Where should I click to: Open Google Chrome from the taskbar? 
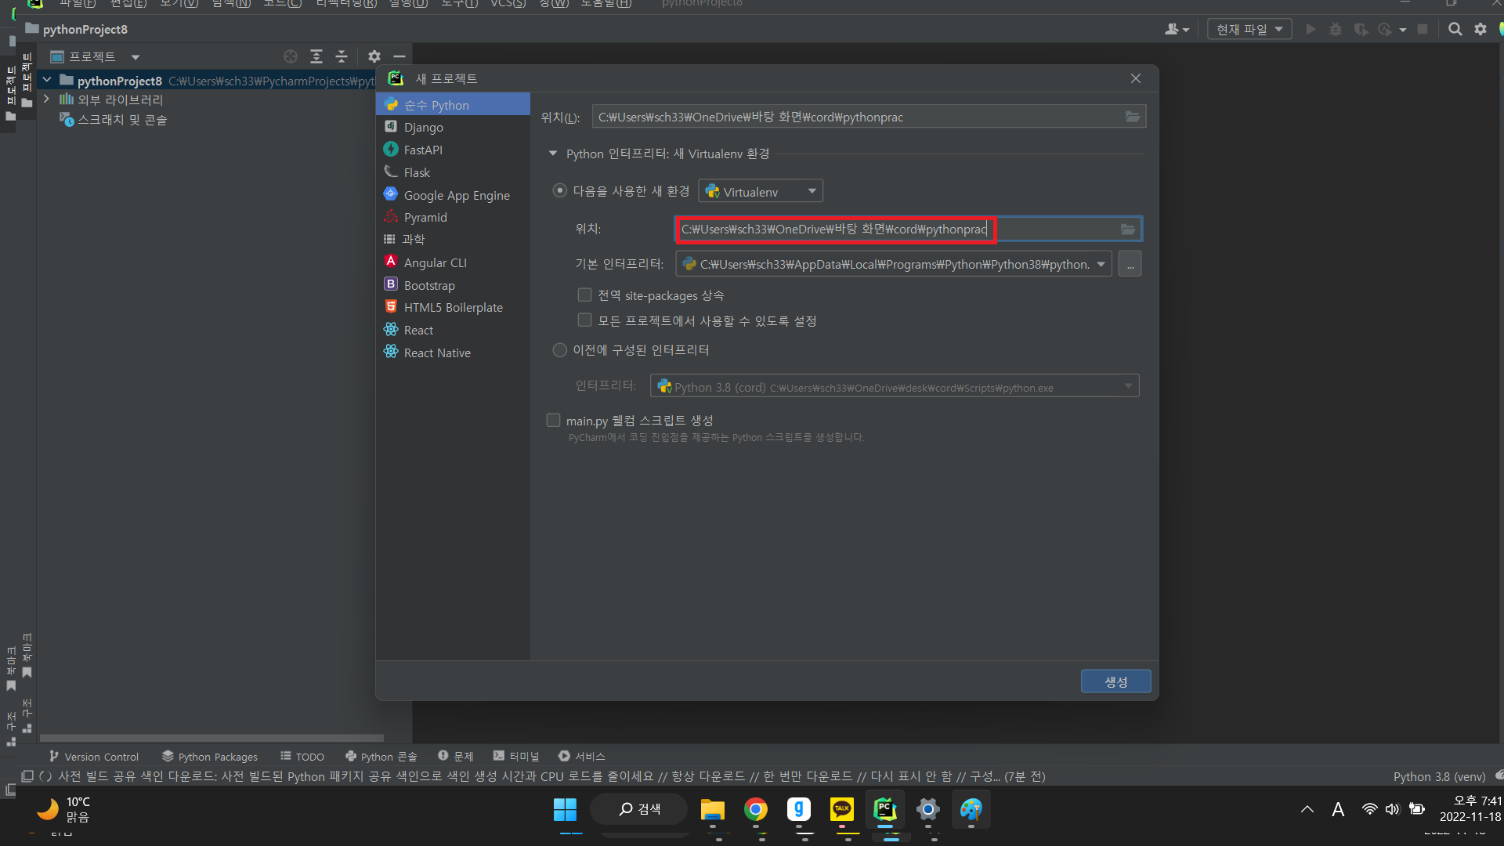pos(756,809)
